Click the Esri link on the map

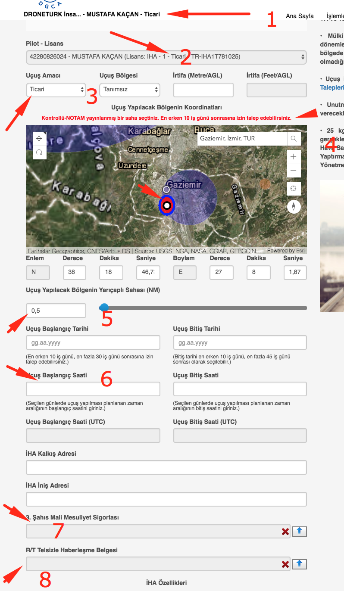(300, 251)
